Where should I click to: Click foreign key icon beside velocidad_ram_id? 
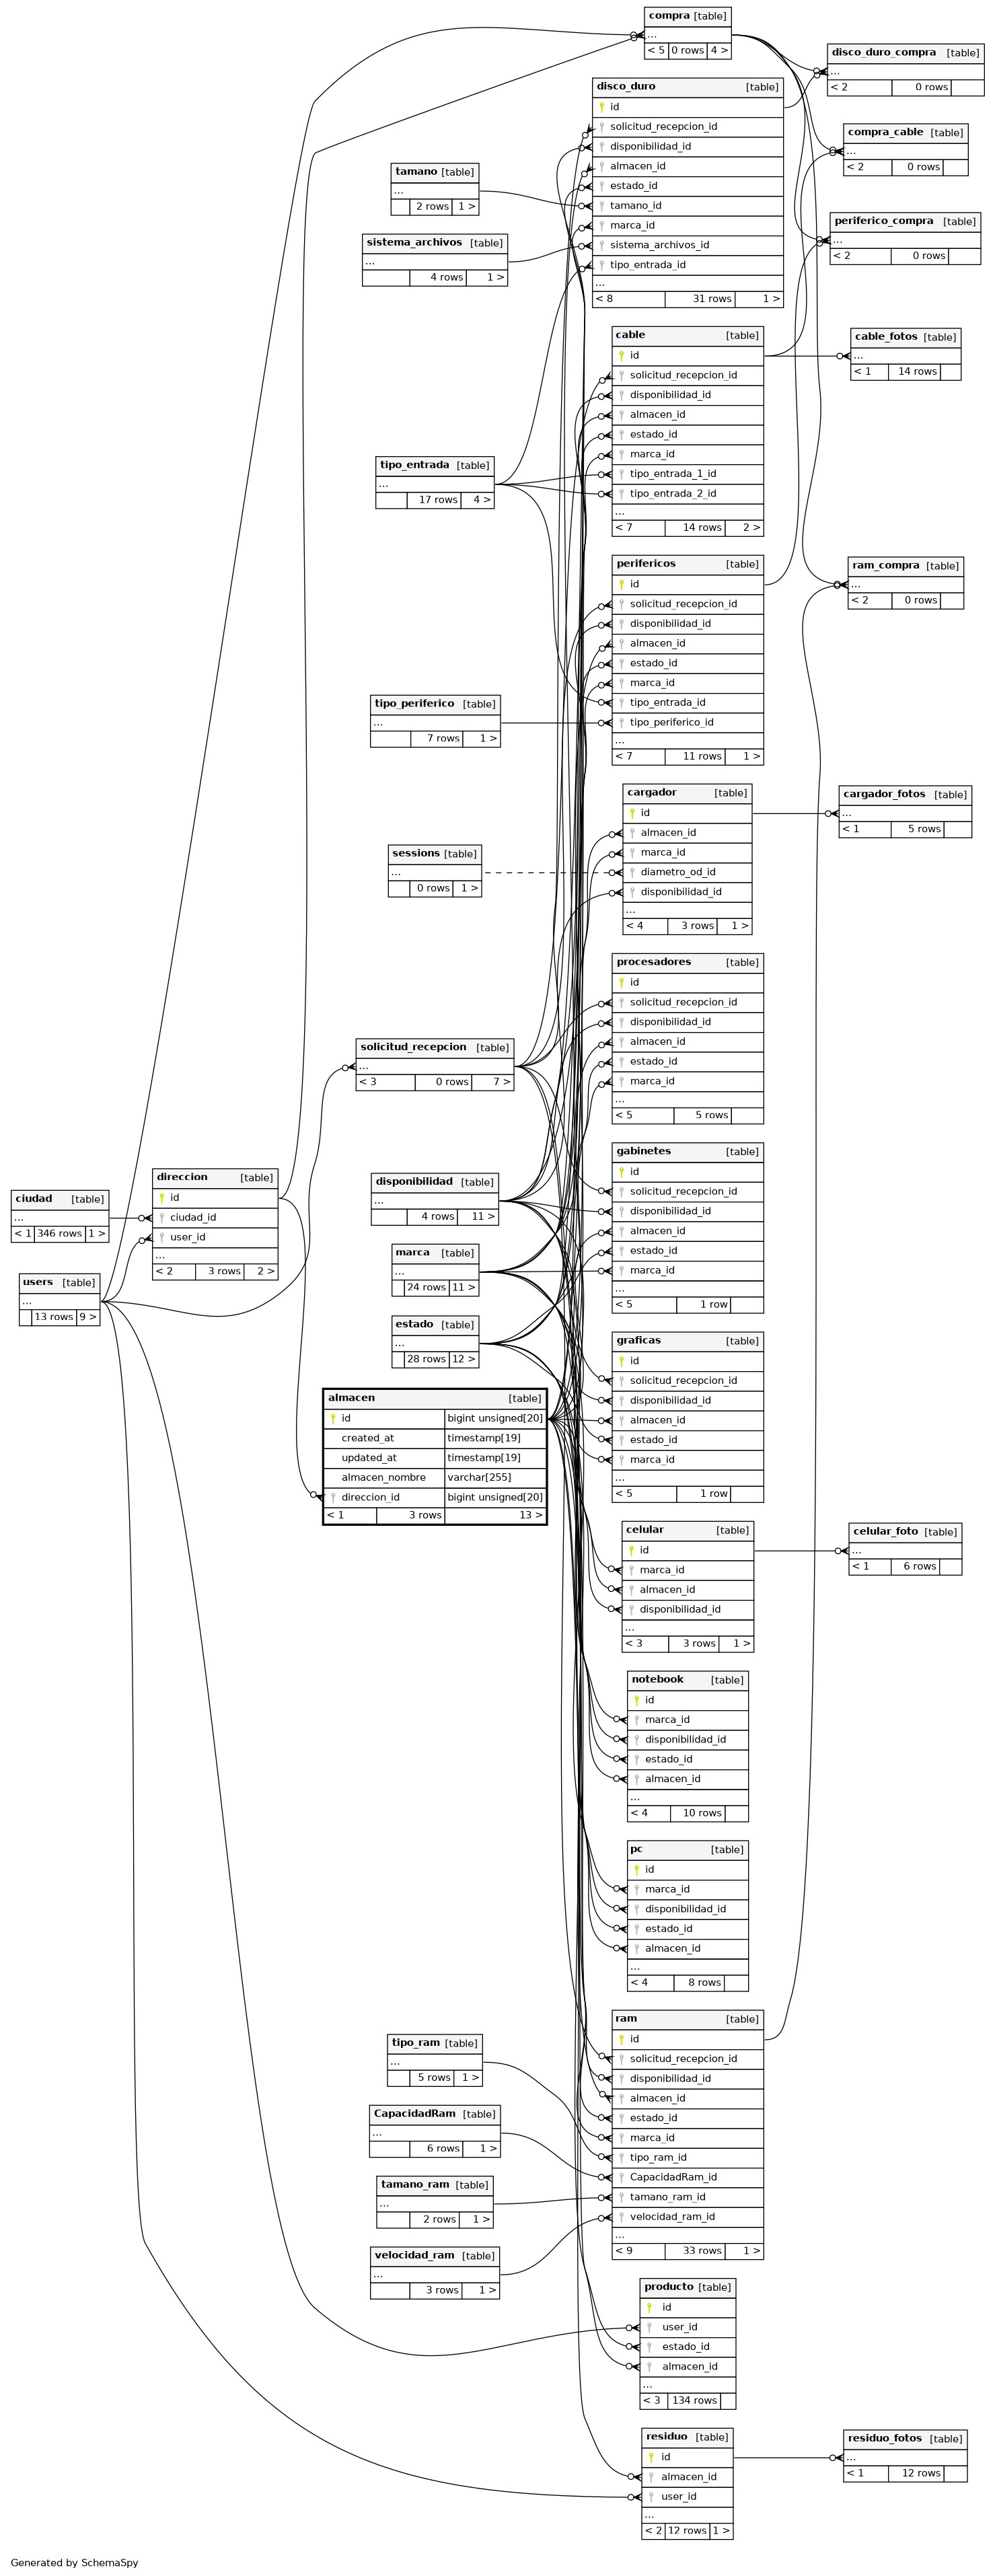click(621, 2217)
